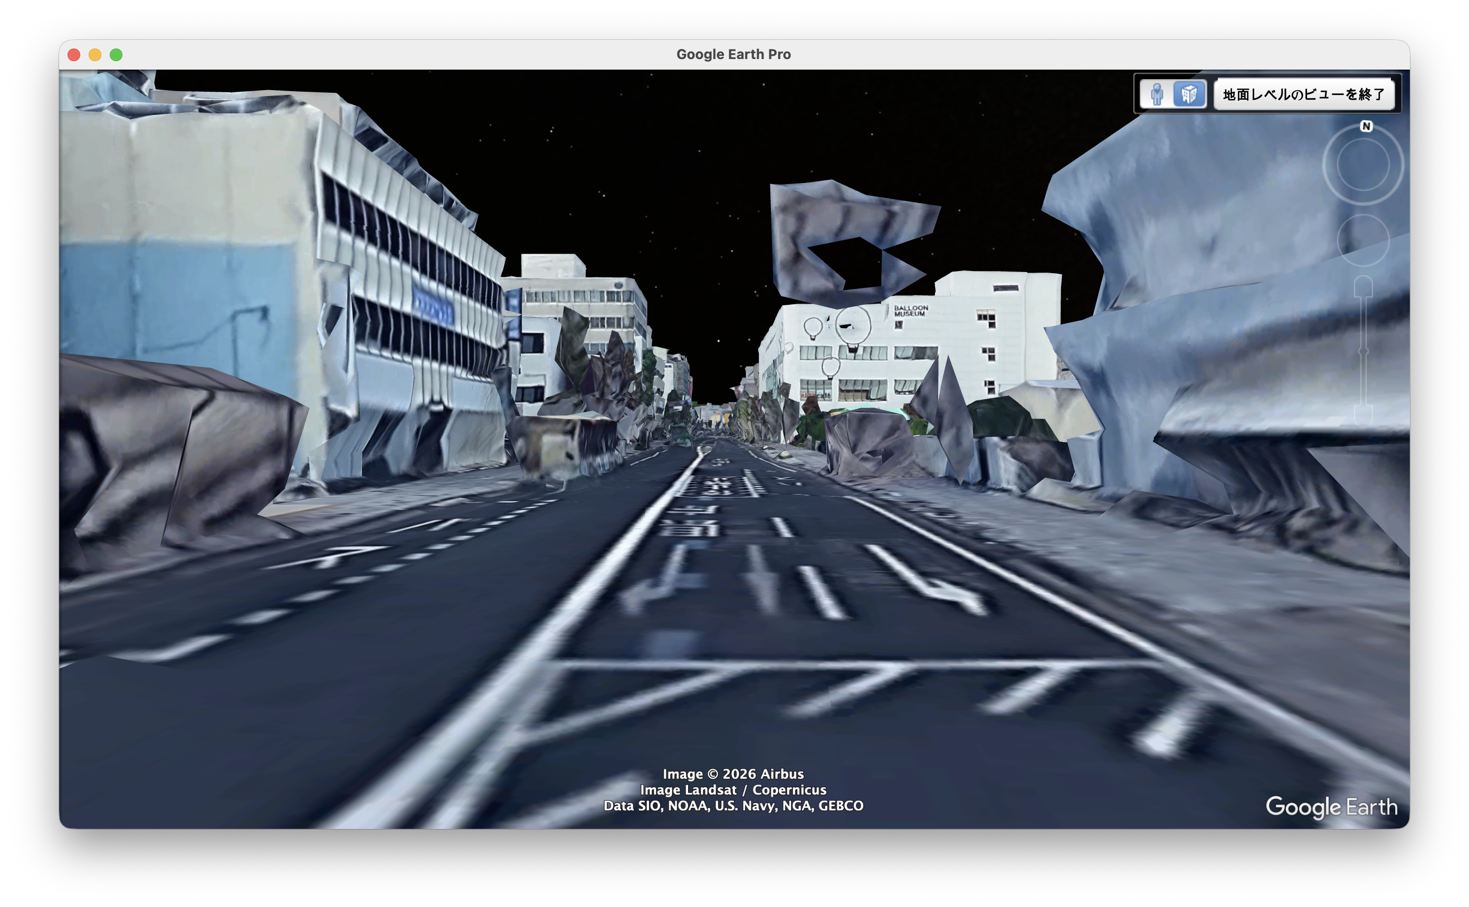Click the zoom slider handle notch
The image size is (1469, 907).
point(1363,351)
